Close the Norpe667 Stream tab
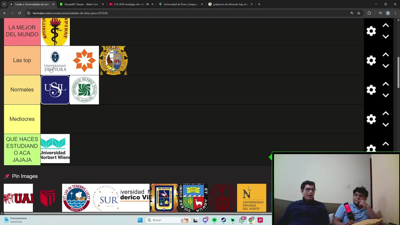This screenshot has width=400, height=225. tap(103, 4)
